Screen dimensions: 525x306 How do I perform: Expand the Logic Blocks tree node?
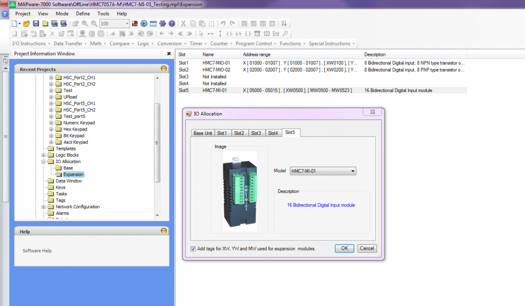click(x=44, y=155)
